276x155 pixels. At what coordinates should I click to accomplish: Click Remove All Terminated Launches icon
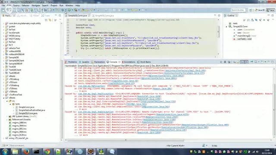pos(229,62)
